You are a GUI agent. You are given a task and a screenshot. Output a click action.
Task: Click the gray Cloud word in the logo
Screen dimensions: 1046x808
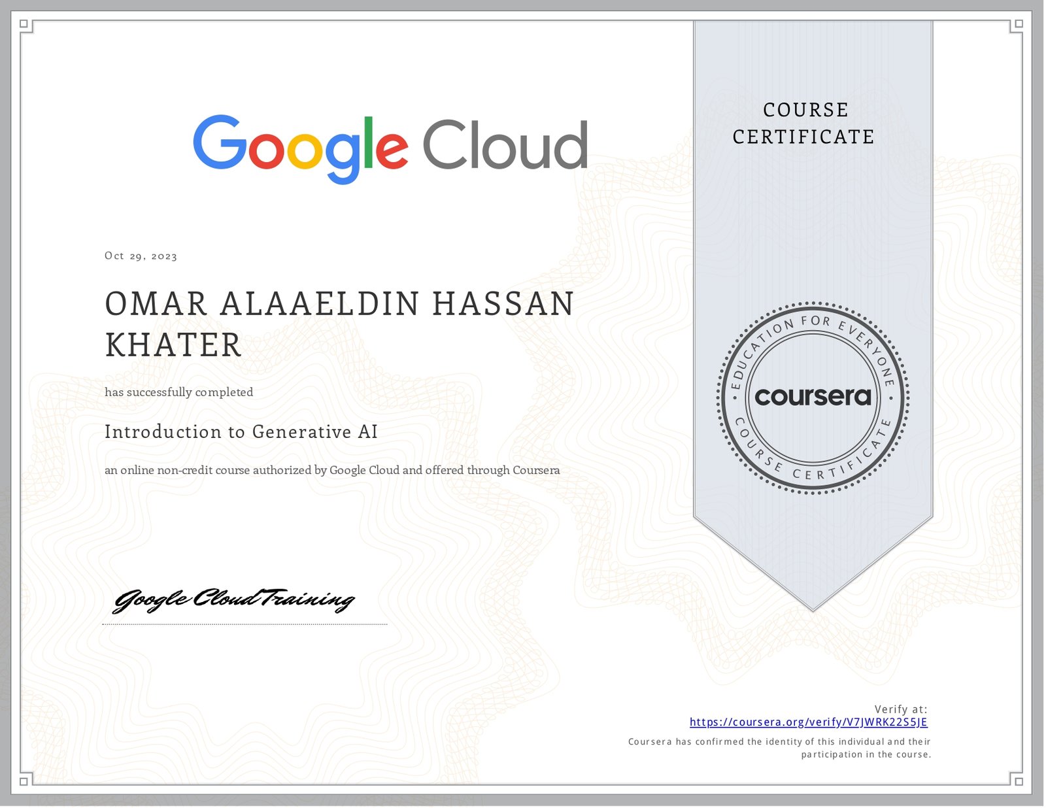tap(505, 145)
